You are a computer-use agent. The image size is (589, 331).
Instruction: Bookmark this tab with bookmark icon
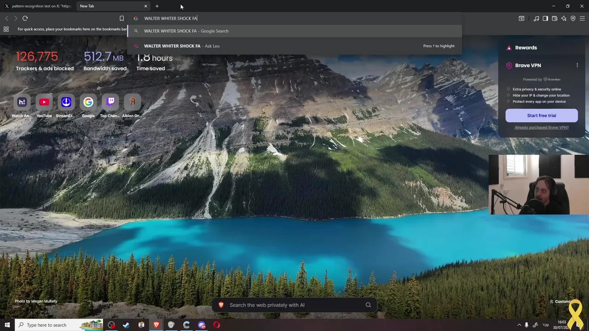[x=121, y=18]
